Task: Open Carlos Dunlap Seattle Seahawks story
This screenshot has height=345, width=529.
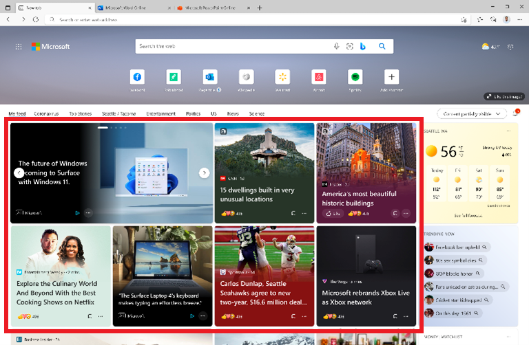Action: click(x=264, y=276)
